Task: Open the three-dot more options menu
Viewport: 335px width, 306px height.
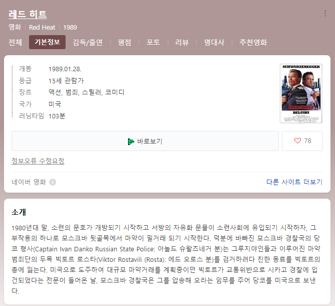Action: 325,14
